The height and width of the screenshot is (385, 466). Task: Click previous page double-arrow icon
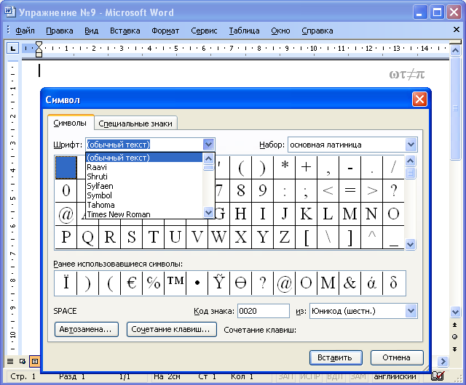click(454, 325)
